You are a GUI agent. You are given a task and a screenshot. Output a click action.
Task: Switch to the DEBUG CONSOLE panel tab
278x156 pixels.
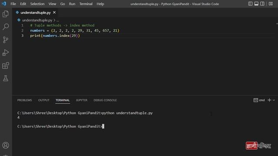[x=105, y=100]
